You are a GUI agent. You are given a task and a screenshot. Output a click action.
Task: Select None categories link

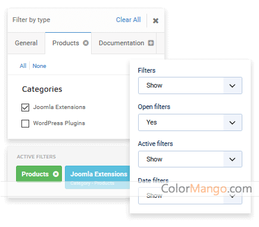(39, 66)
